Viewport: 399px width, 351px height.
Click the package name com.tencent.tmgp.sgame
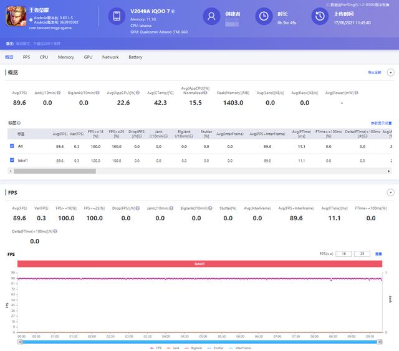click(50, 28)
